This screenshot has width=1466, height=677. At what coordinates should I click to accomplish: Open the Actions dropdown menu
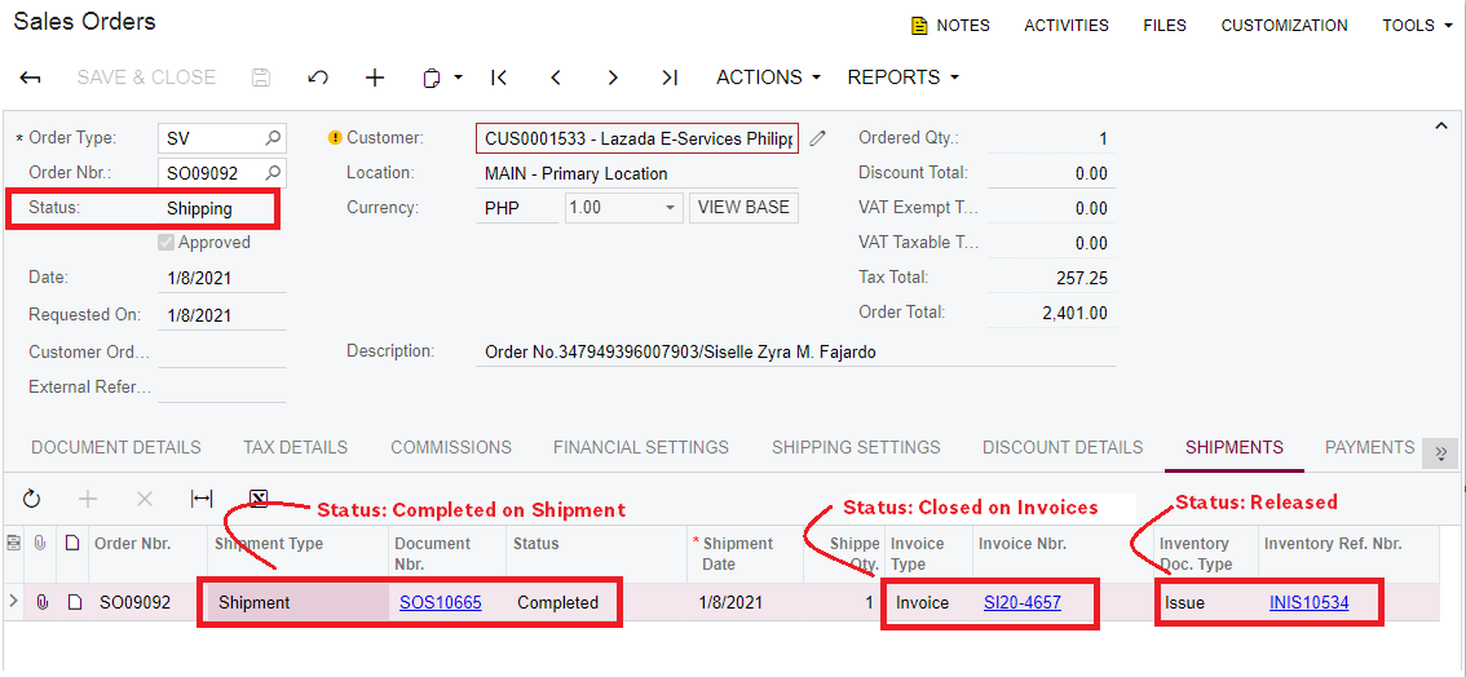coord(768,78)
